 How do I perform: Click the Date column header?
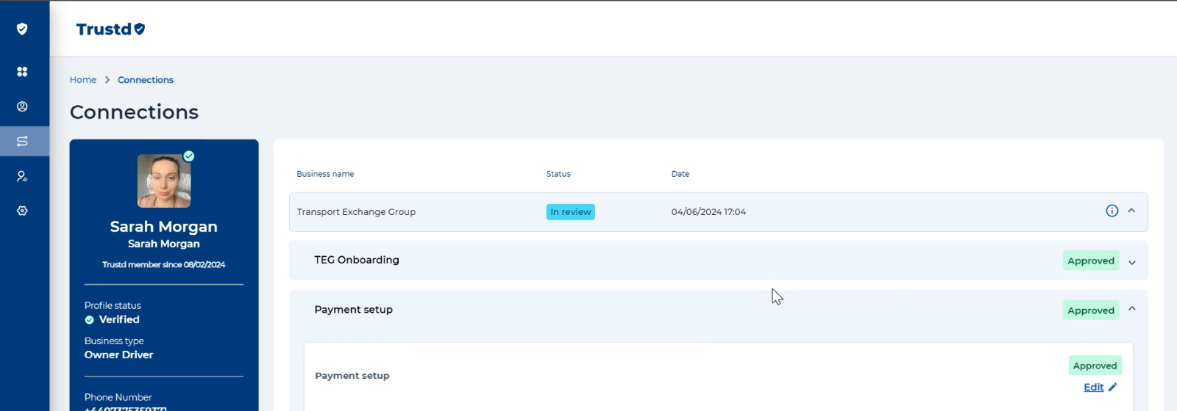680,174
